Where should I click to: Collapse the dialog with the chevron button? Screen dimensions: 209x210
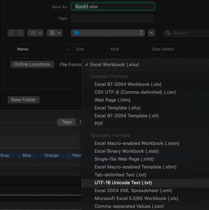click(x=151, y=33)
